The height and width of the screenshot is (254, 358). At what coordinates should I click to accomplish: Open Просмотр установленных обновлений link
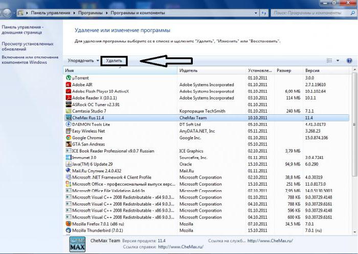click(x=28, y=46)
